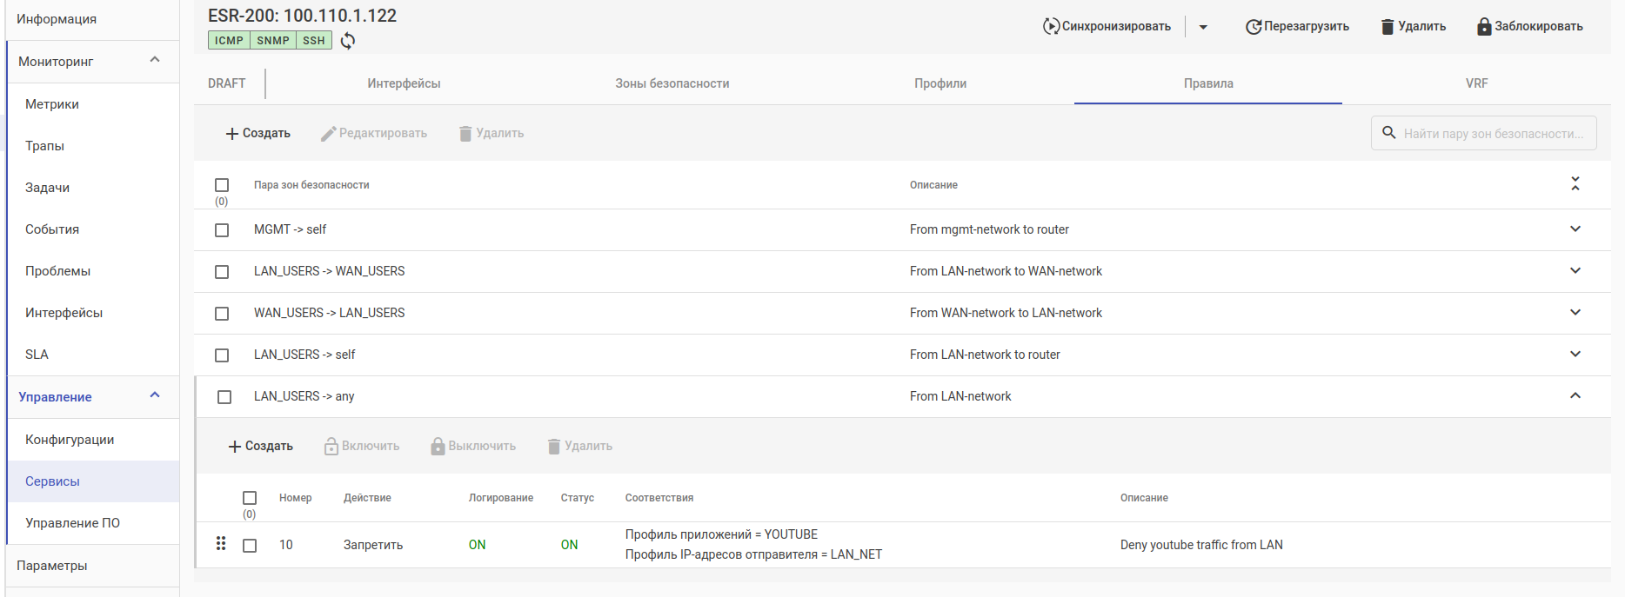Expand the WAN_USERS -> LAN_USERS row
The height and width of the screenshot is (597, 1625).
click(1575, 313)
